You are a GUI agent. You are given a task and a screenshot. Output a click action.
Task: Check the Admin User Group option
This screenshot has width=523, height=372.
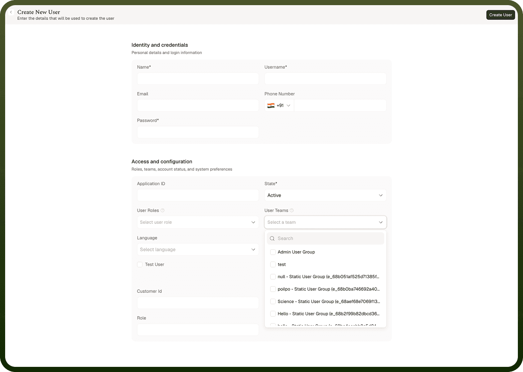click(x=273, y=252)
